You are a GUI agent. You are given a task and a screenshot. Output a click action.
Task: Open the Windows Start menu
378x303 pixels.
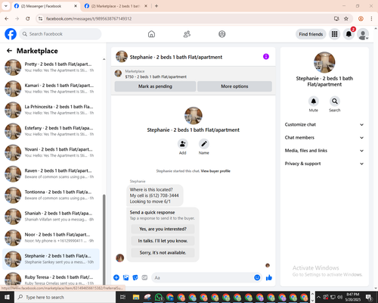7,297
